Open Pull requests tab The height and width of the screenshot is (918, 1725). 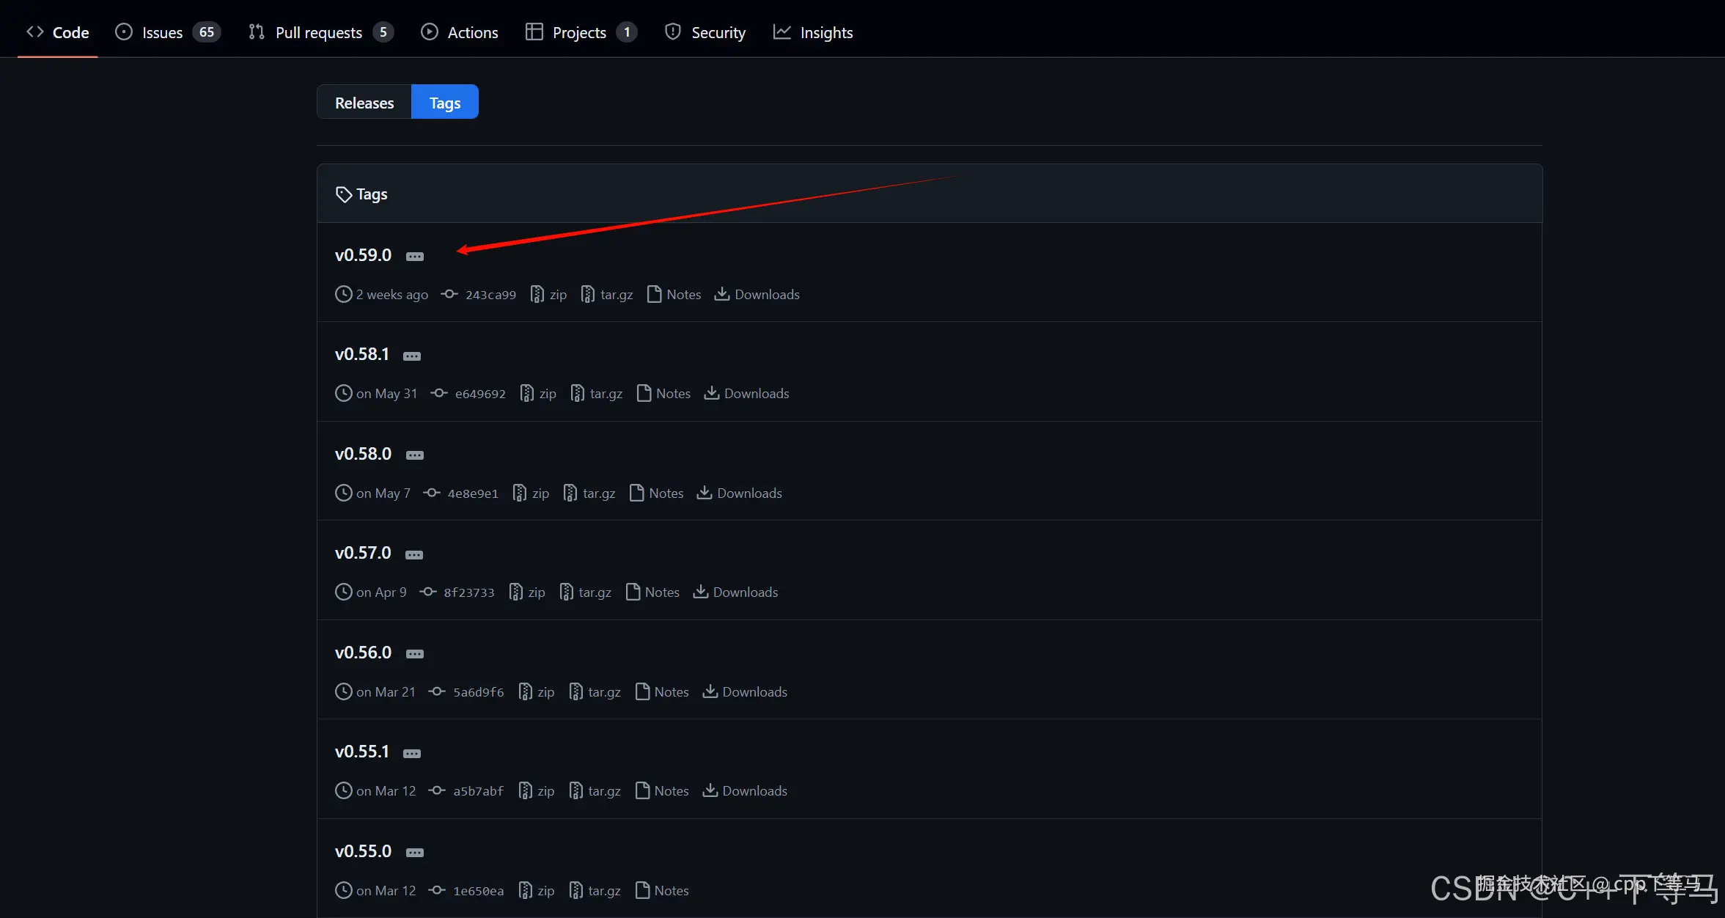318,32
